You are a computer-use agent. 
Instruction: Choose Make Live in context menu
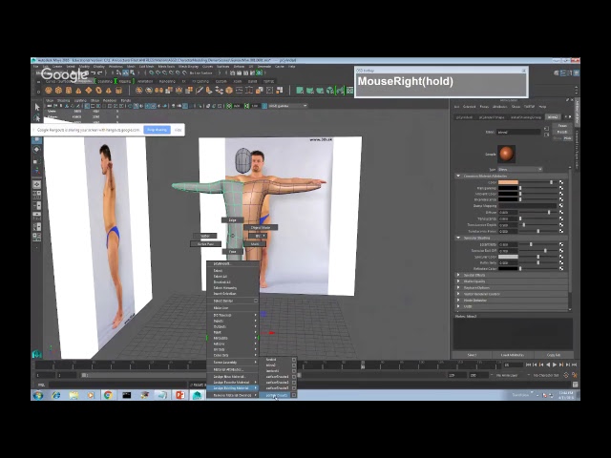click(232, 307)
